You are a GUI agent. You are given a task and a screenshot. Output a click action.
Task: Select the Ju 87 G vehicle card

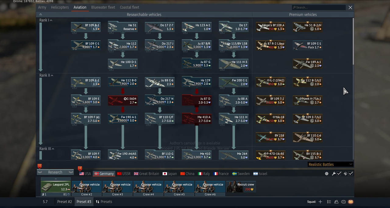[197, 64]
